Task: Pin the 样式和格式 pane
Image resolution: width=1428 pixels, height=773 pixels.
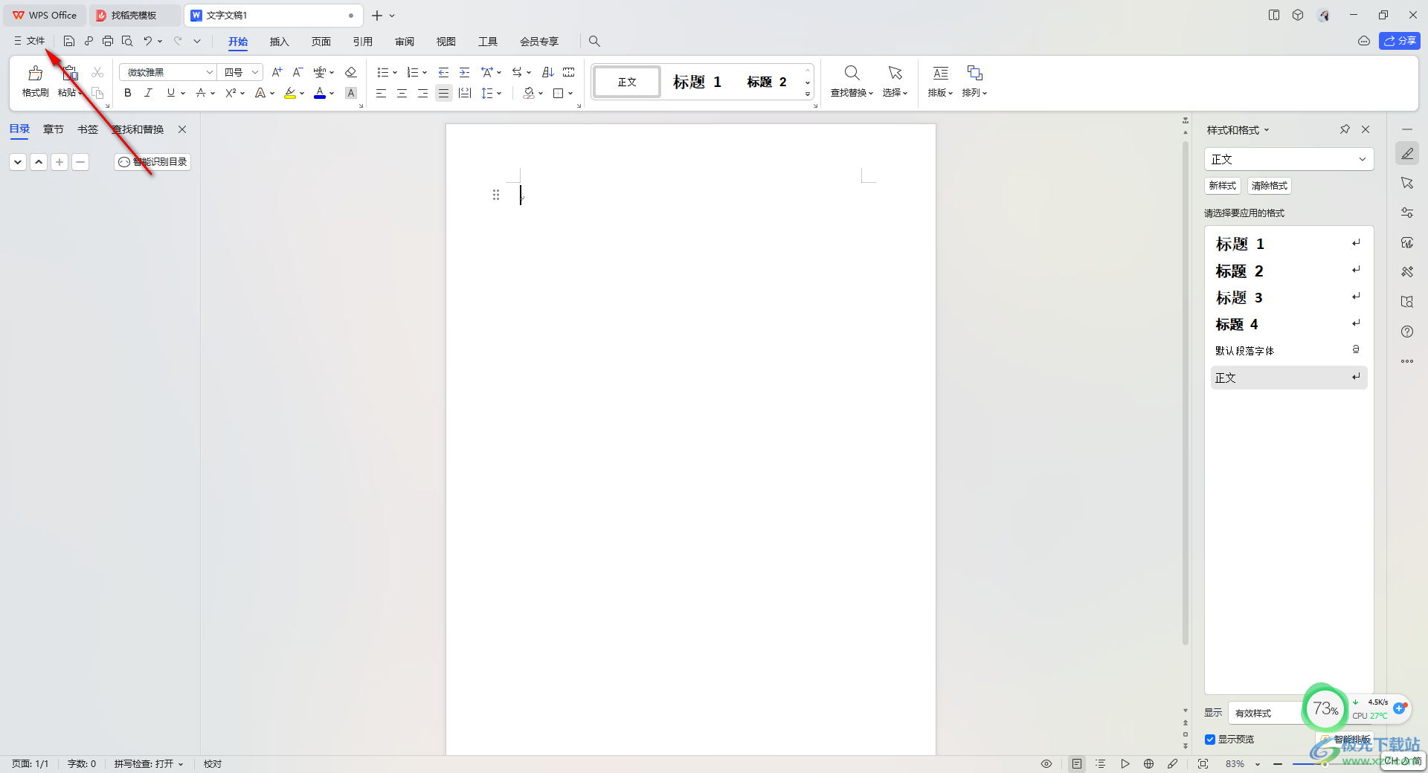Action: pyautogui.click(x=1345, y=129)
